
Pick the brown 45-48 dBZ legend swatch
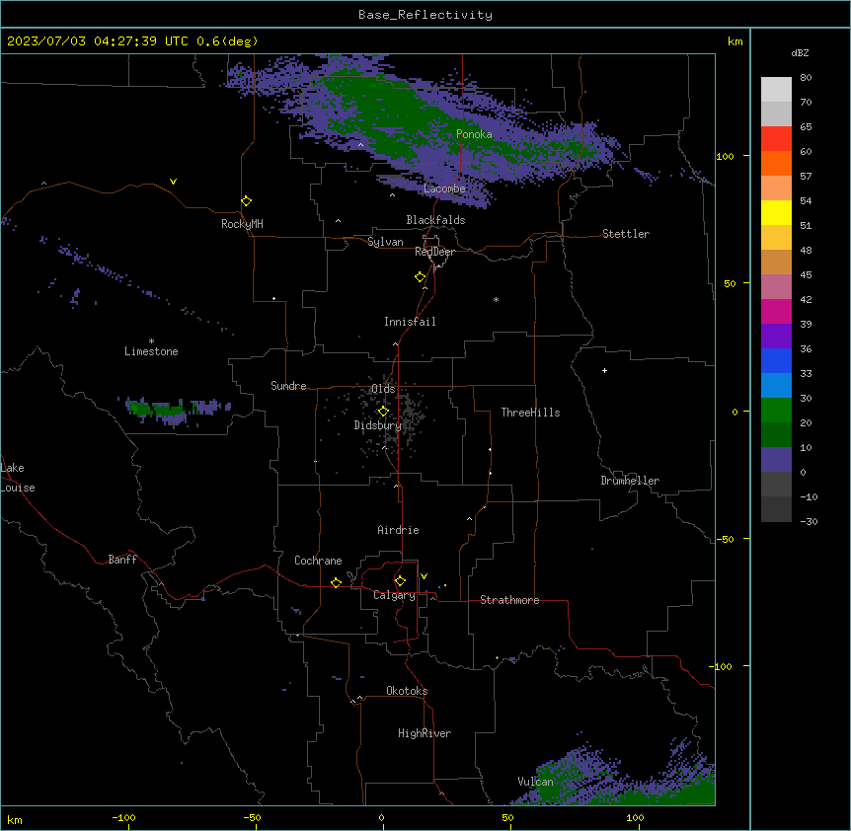[776, 262]
